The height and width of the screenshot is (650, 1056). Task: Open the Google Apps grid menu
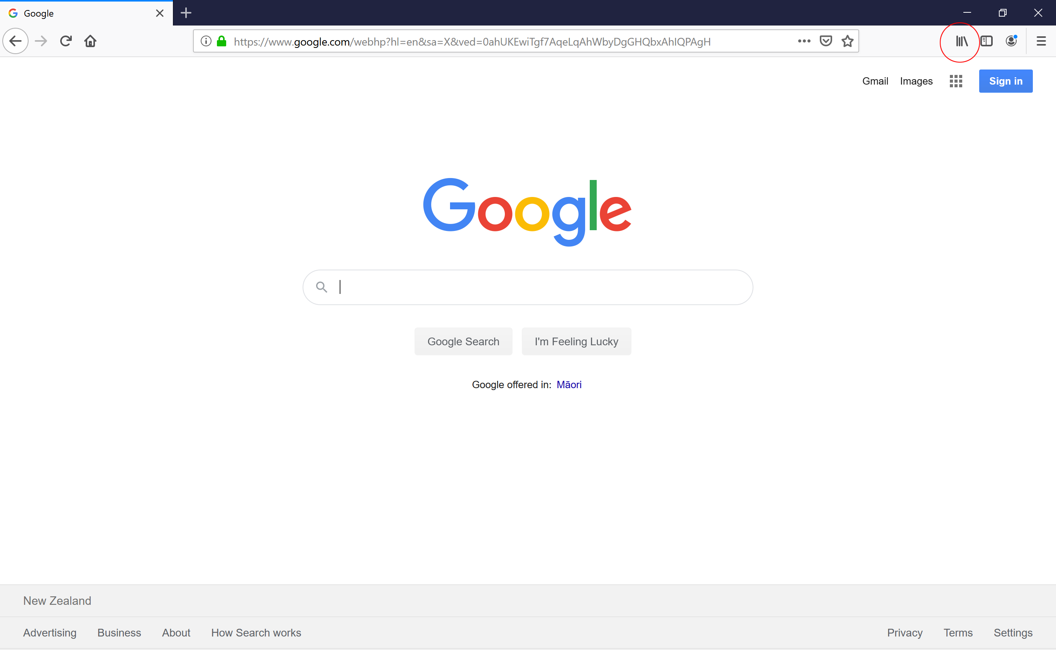click(x=955, y=81)
